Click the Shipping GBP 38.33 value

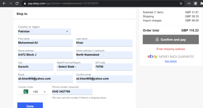192,16
